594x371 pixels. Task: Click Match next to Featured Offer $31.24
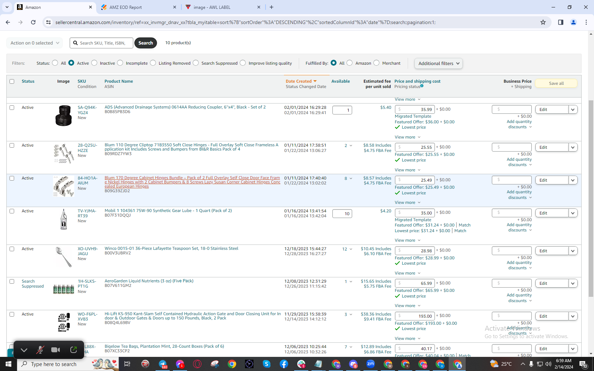(x=465, y=225)
